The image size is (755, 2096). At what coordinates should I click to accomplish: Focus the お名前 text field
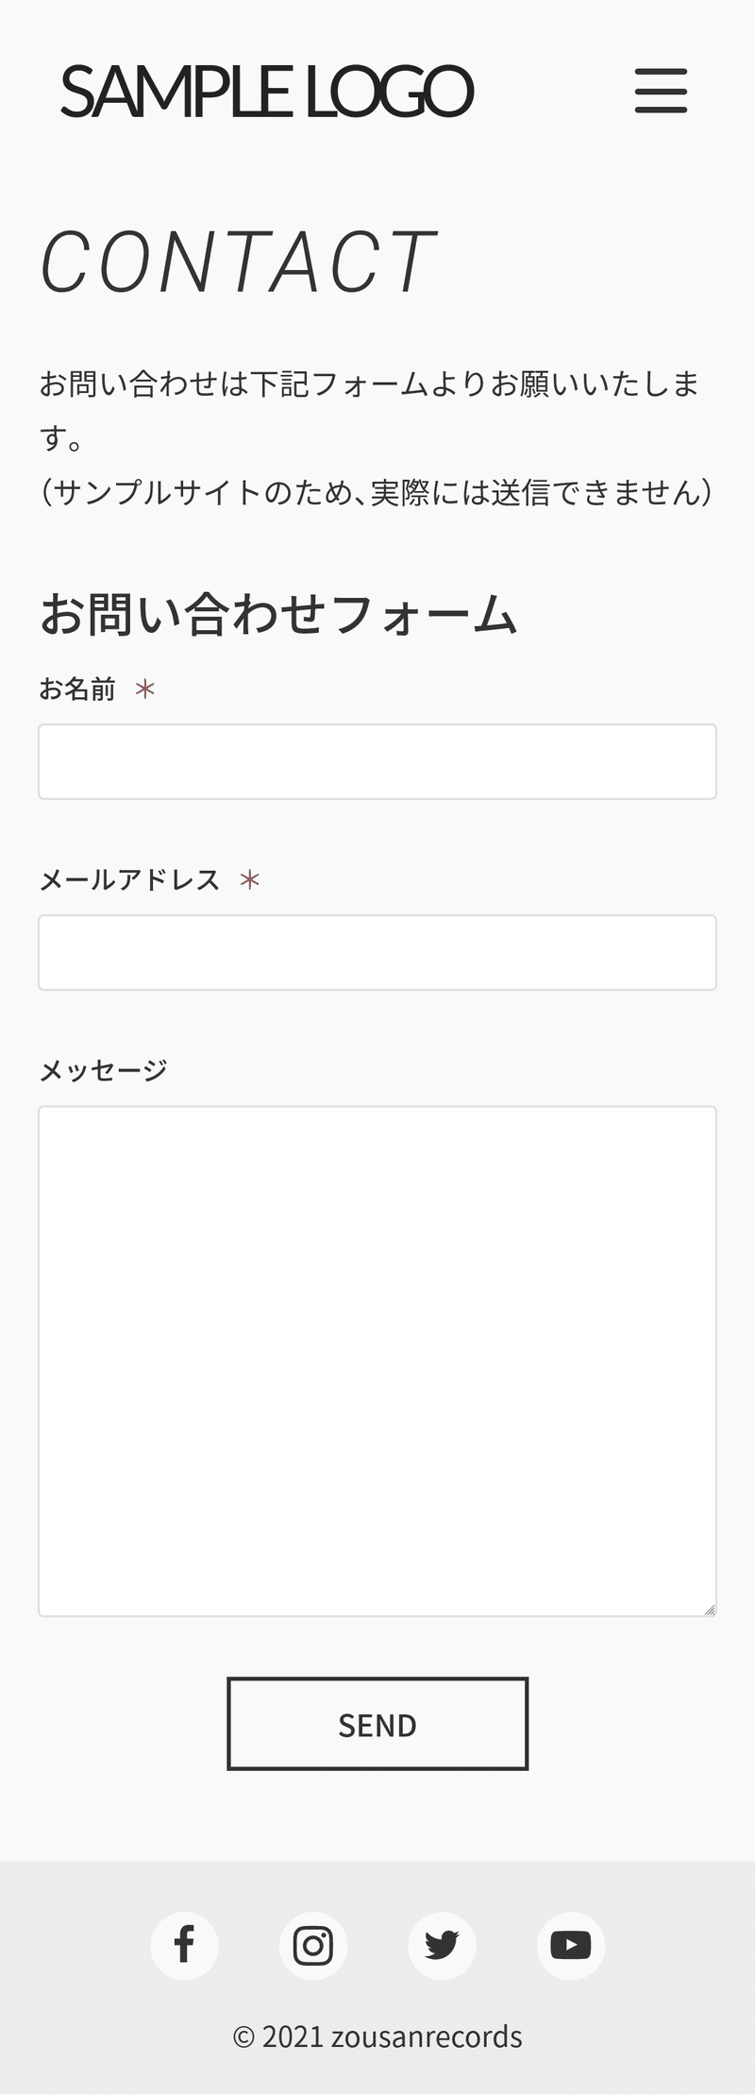click(x=377, y=761)
